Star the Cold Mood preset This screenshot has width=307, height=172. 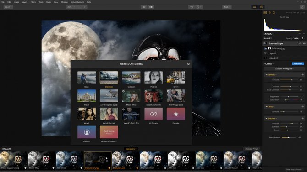(x=81, y=168)
